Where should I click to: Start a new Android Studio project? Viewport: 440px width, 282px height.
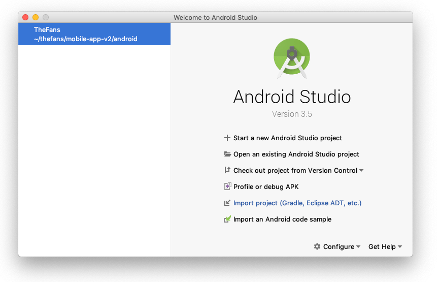coord(288,138)
